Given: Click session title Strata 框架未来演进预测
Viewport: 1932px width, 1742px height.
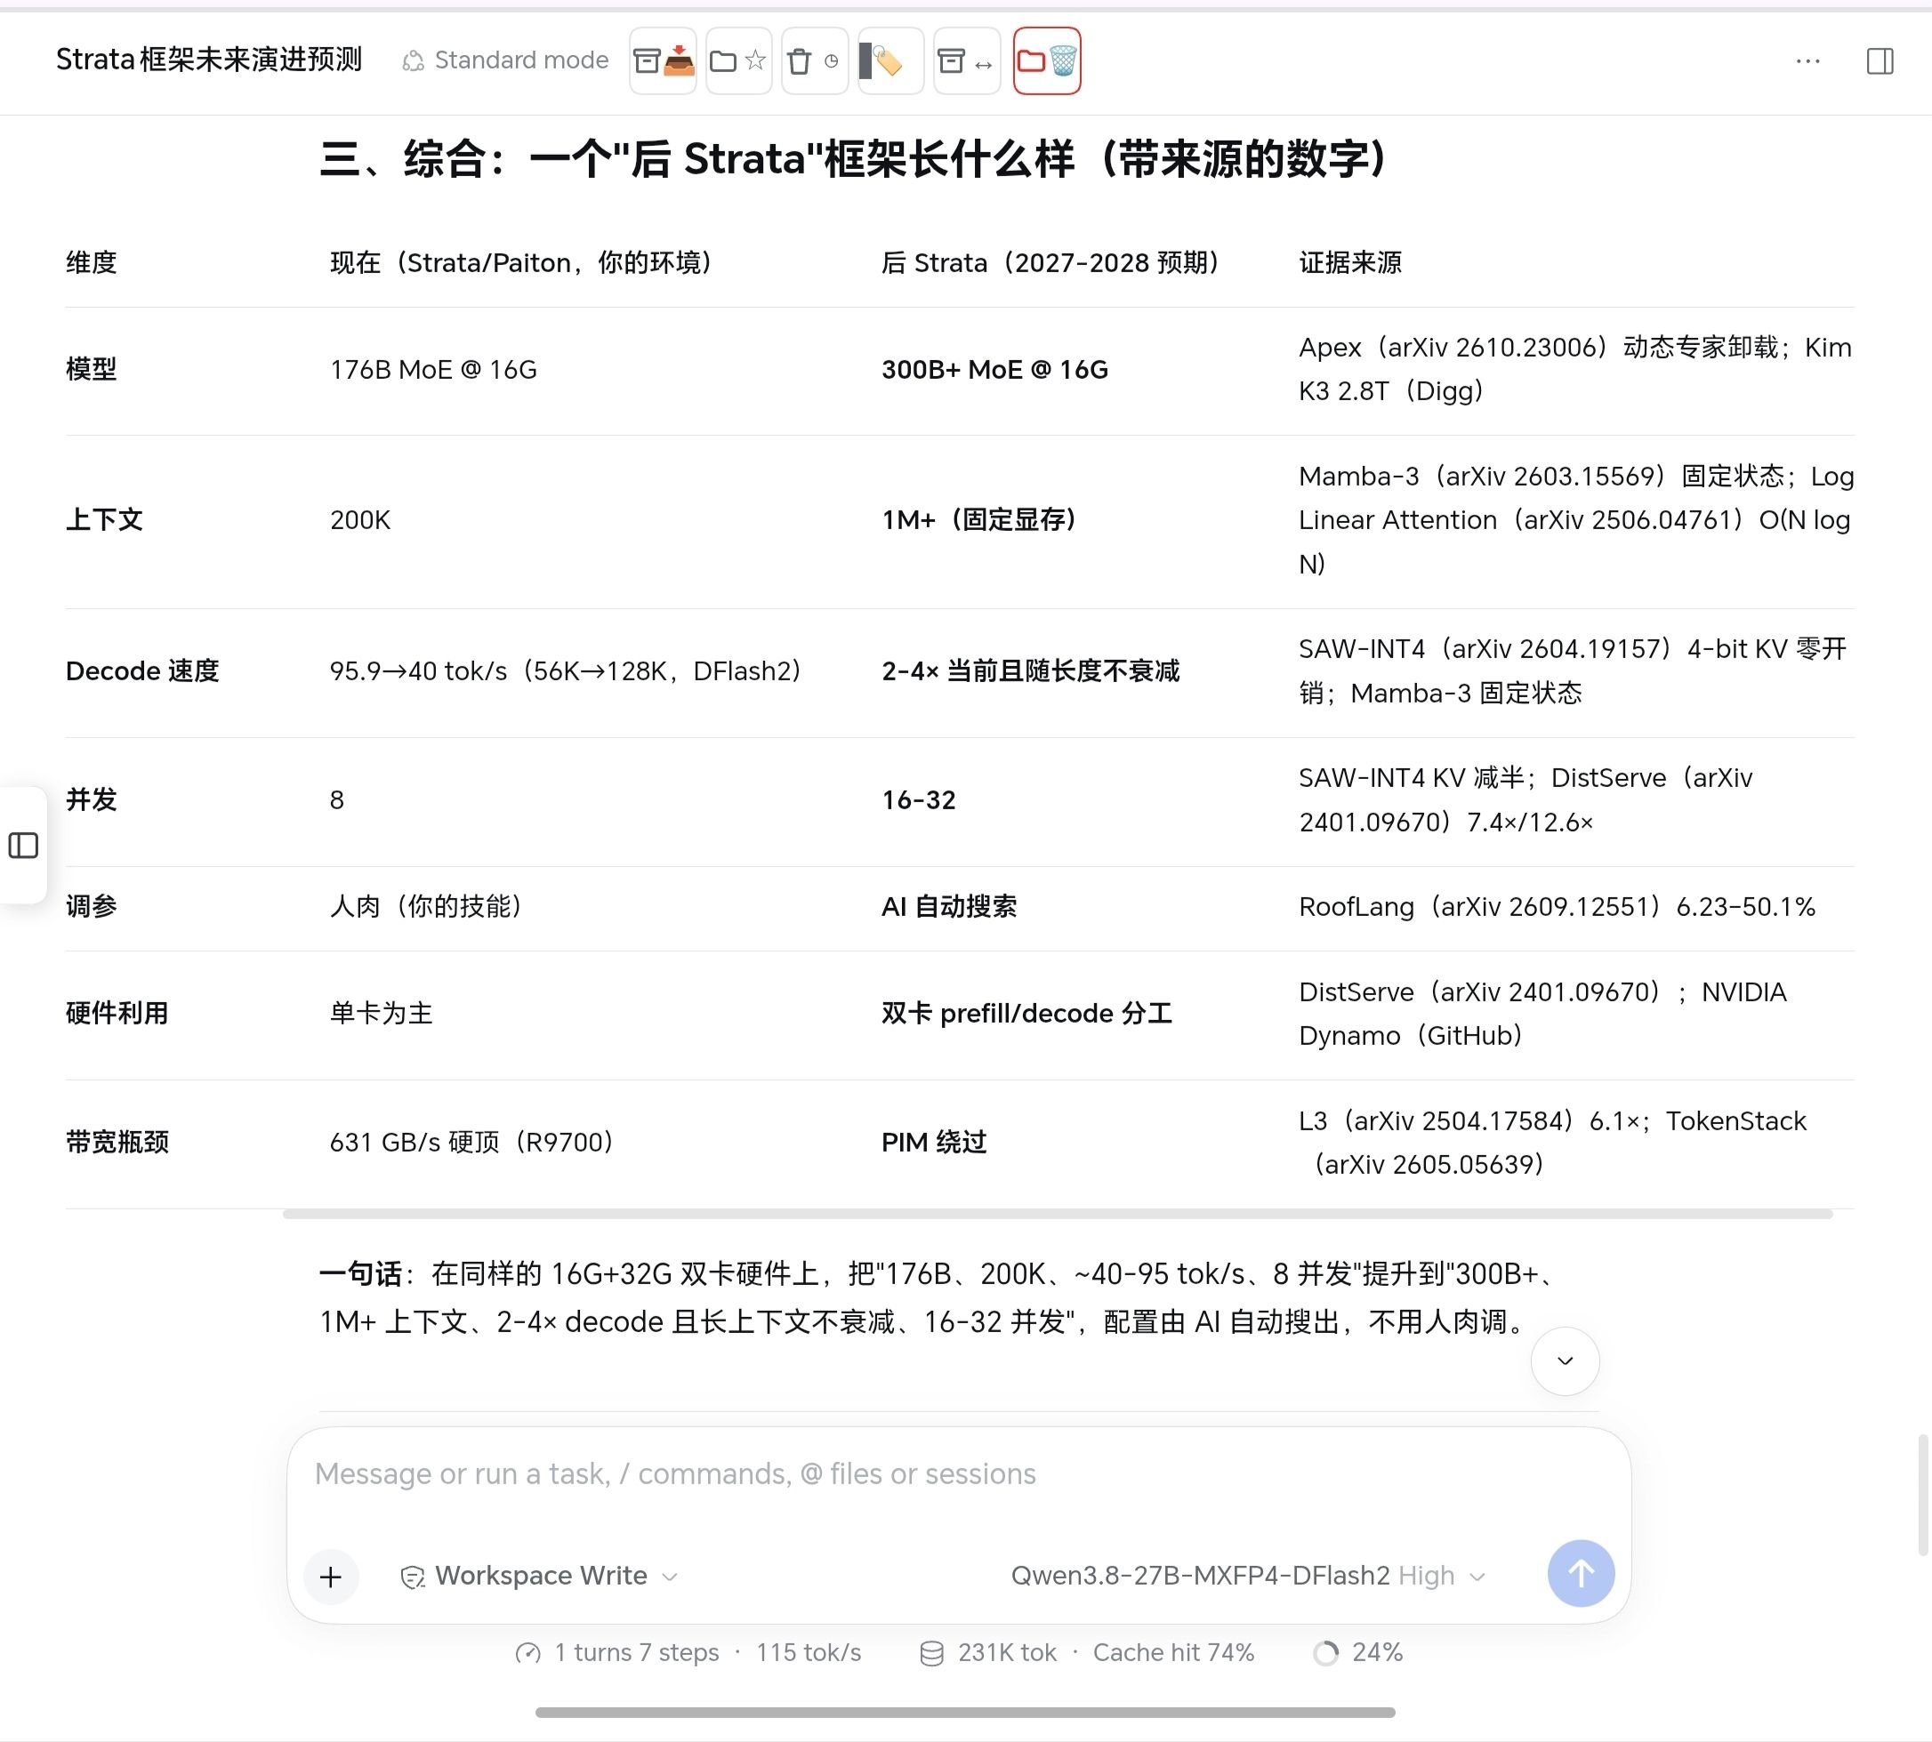Looking at the screenshot, I should 209,60.
